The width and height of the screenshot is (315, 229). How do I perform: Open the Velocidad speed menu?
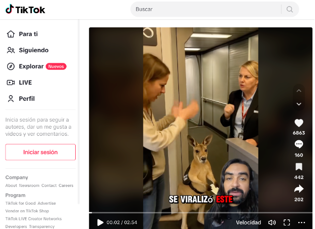click(x=248, y=222)
